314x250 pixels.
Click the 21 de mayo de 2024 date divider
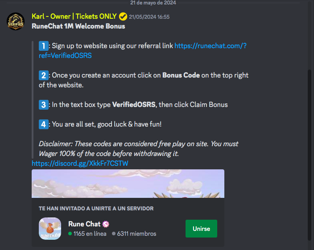[153, 3]
